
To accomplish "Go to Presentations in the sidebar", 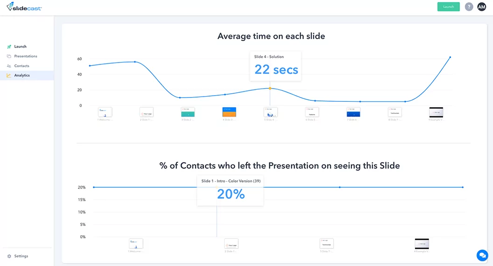I will 26,56.
